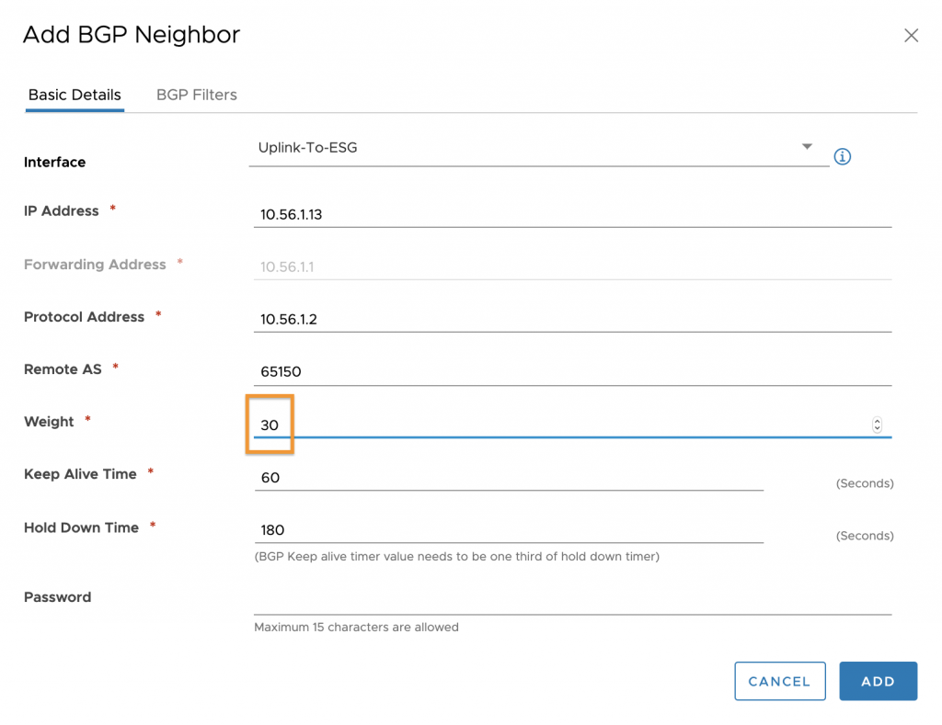The height and width of the screenshot is (725, 942).
Task: Click the IP Address field
Action: point(572,214)
